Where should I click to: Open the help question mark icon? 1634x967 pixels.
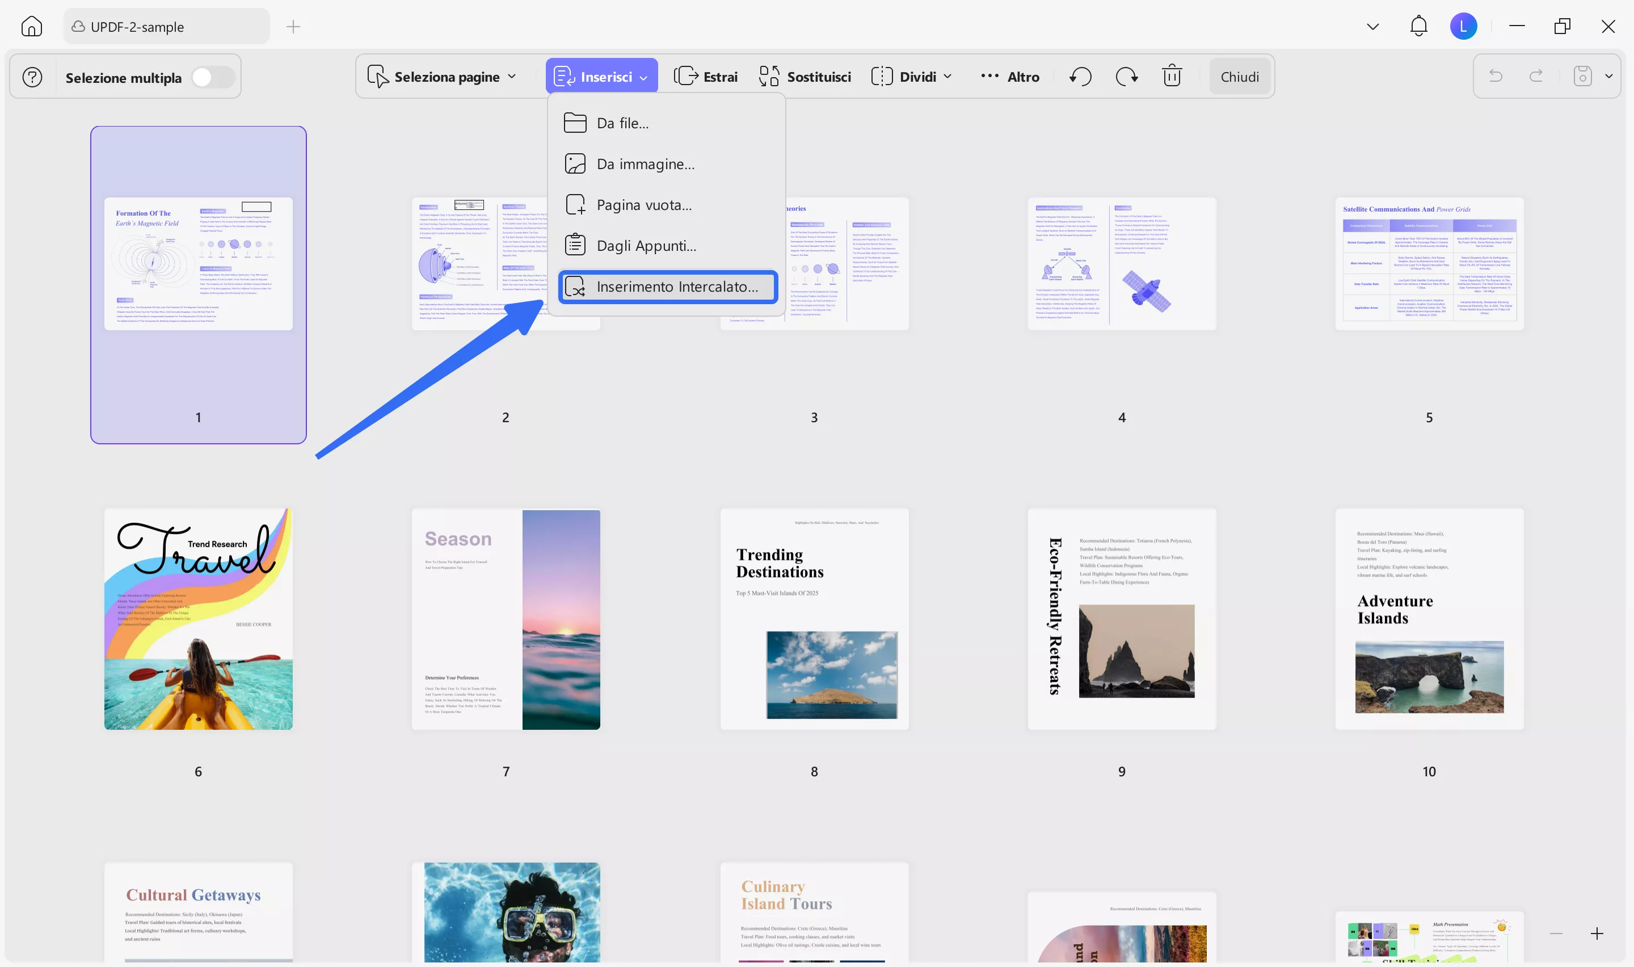32,78
